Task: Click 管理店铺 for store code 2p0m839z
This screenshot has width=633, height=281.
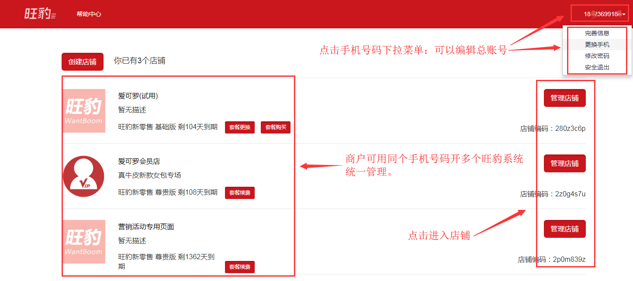Action: 564,229
